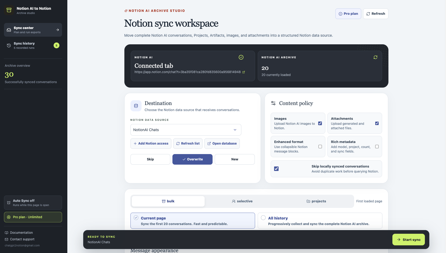The image size is (446, 253).
Task: Click Open database button
Action: coord(222,144)
